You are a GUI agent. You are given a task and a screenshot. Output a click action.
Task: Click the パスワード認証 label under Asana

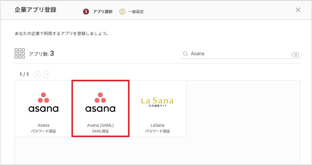(x=43, y=131)
